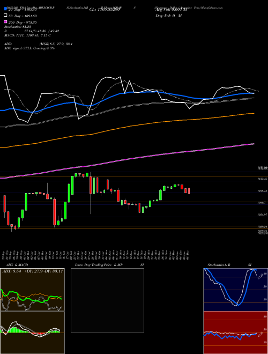Image resolution: width=268 pixels, height=354 pixels.
Task: Click the 'Stochastics & RSI' panel title
Action: point(229,265)
